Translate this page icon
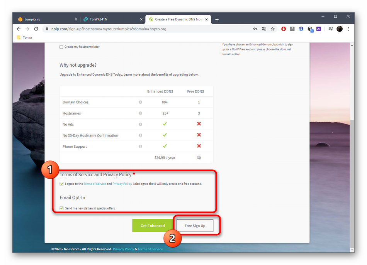 264,29
